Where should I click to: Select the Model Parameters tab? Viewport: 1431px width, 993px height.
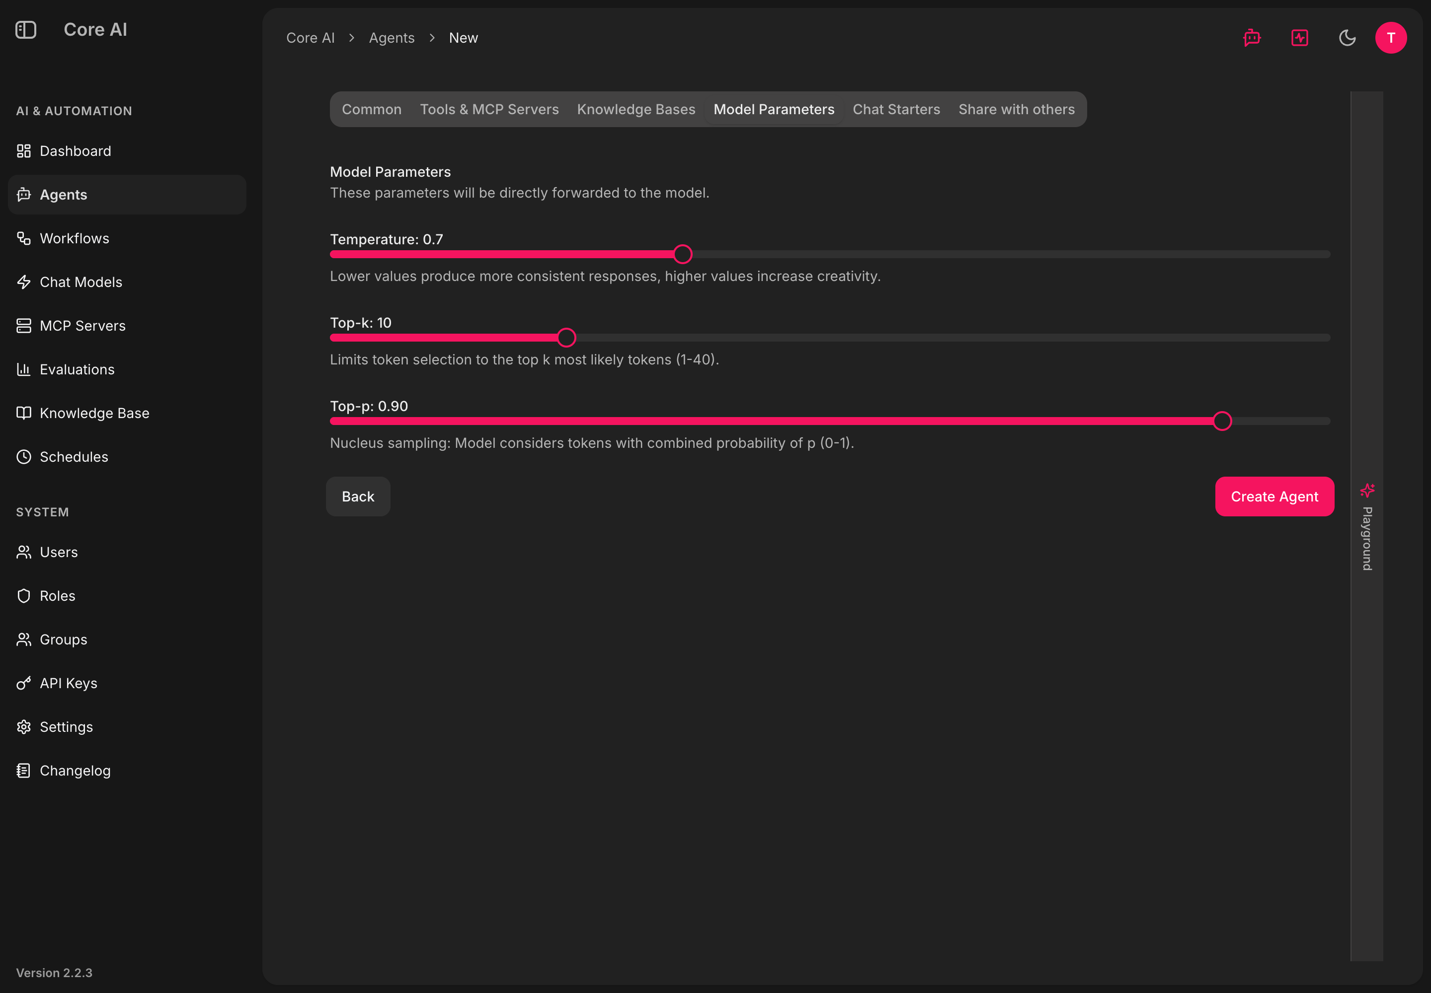click(774, 110)
